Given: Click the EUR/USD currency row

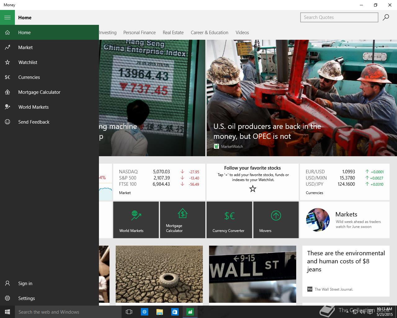Looking at the screenshot, I should pyautogui.click(x=345, y=172).
